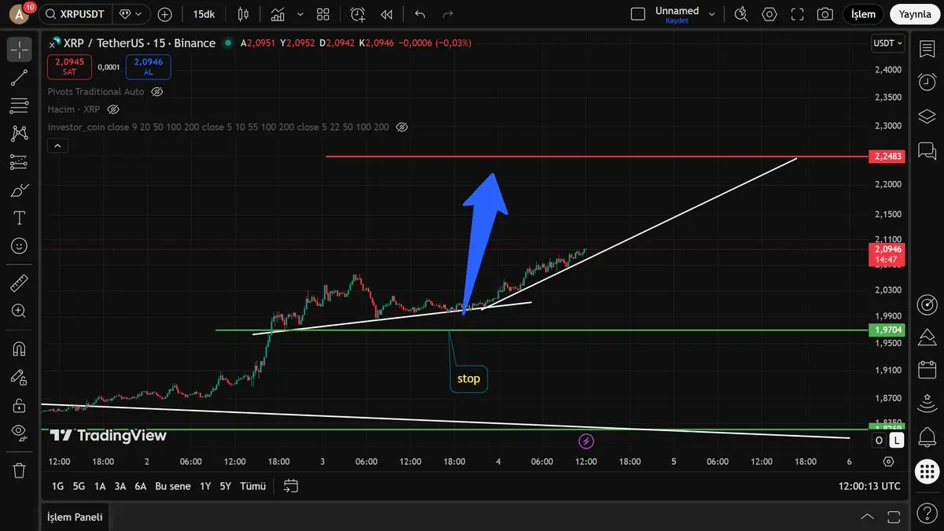
Task: Select the ruler measure tool
Action: click(20, 282)
